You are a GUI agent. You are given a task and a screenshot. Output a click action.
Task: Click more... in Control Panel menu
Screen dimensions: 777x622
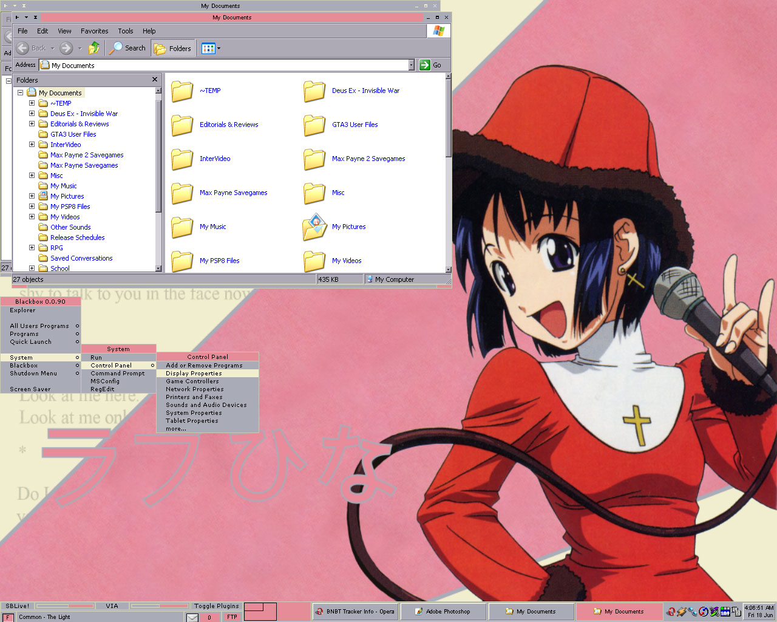(208, 429)
